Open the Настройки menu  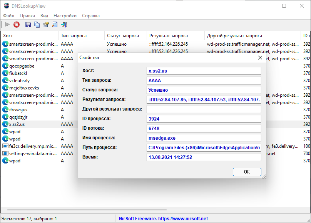click(65, 16)
